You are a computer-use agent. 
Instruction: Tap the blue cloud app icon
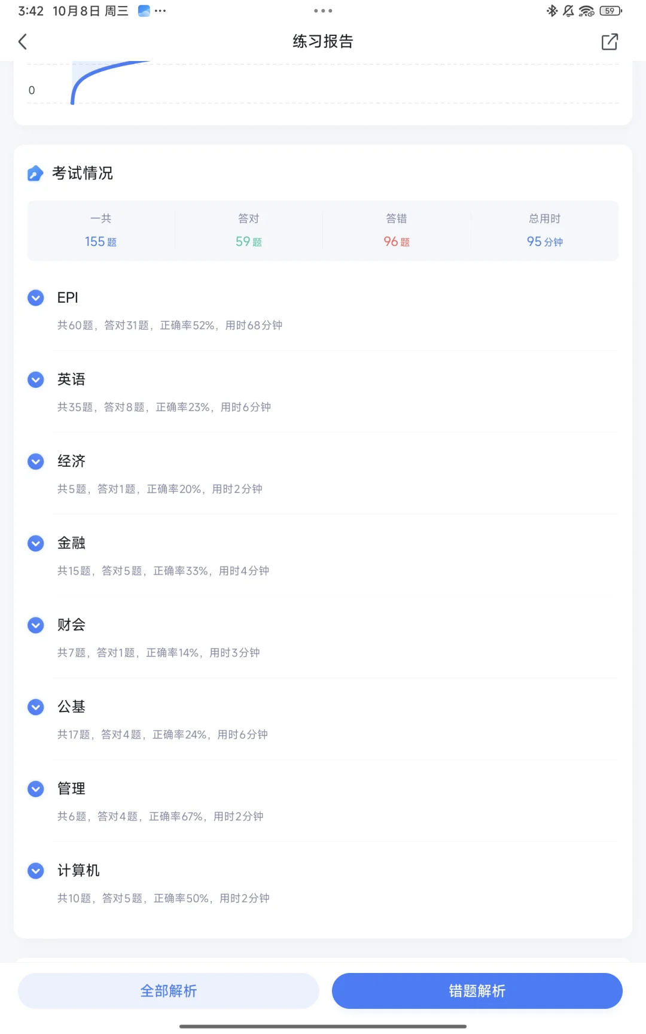tap(144, 11)
